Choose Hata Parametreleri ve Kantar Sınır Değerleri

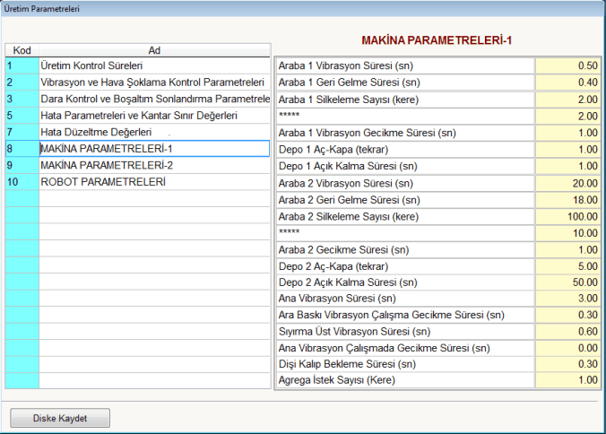(154, 116)
